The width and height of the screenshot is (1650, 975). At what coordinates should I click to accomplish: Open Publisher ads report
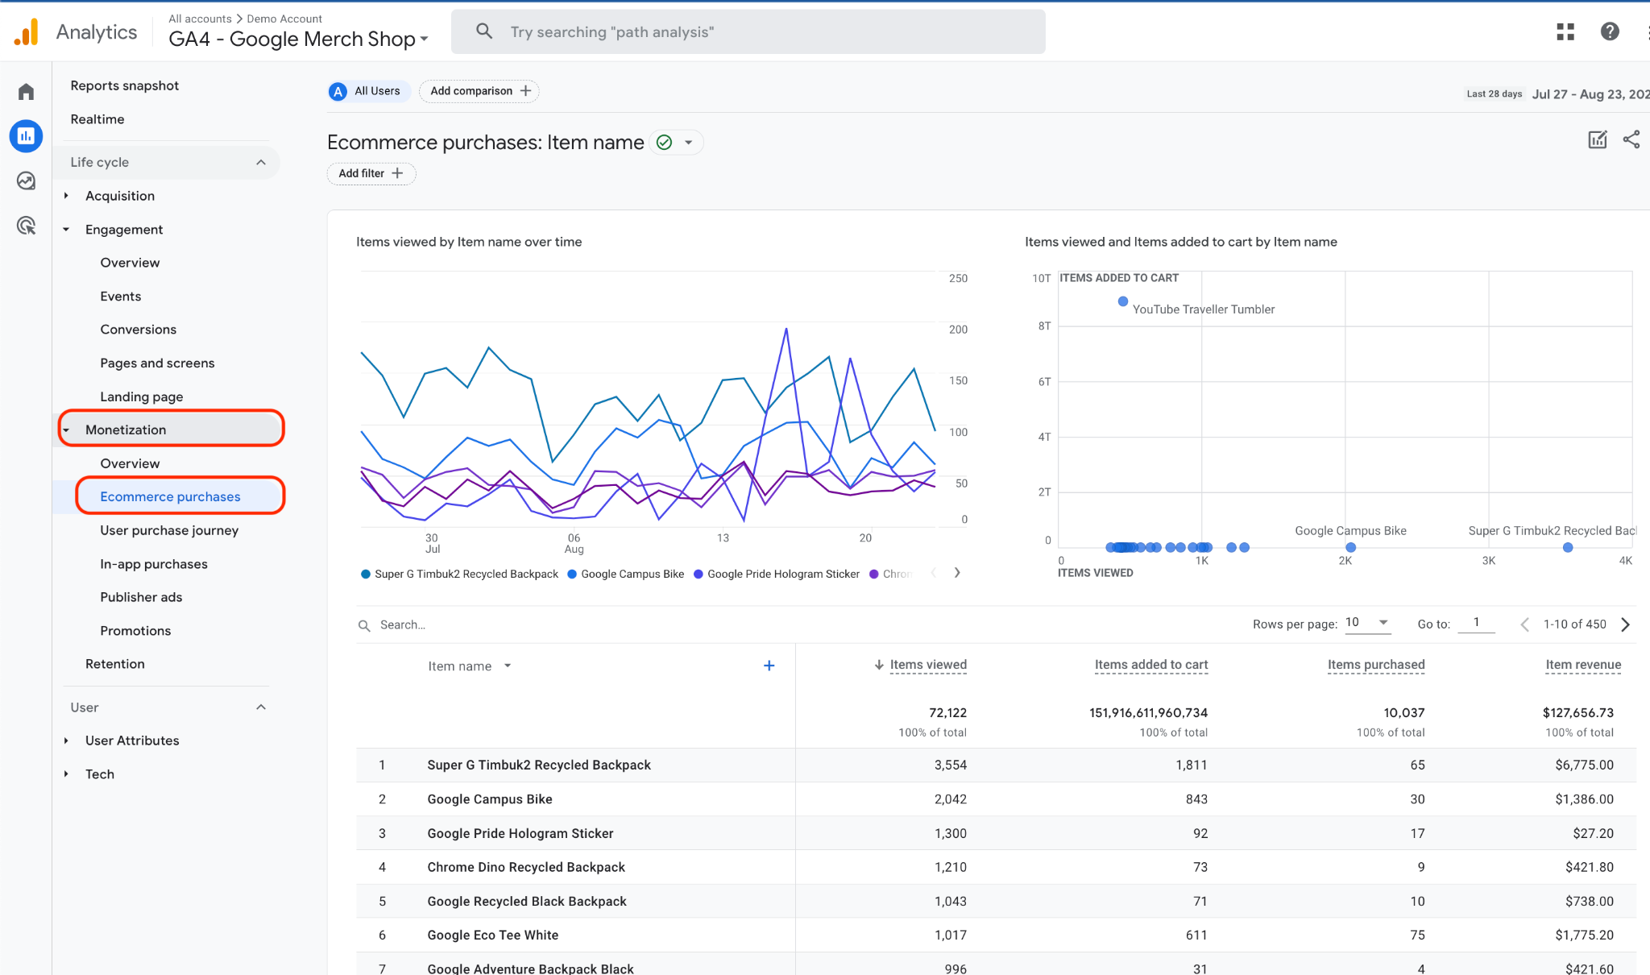(141, 597)
